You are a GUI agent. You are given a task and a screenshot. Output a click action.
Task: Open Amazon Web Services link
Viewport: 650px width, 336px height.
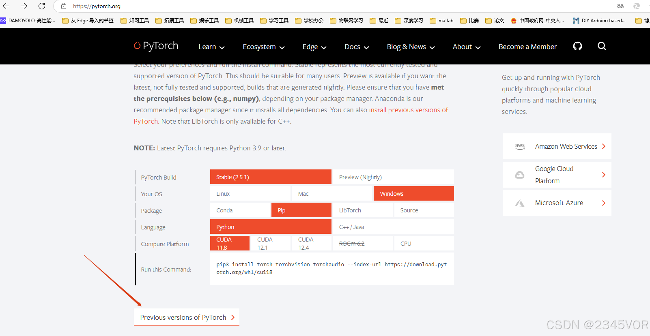point(557,146)
